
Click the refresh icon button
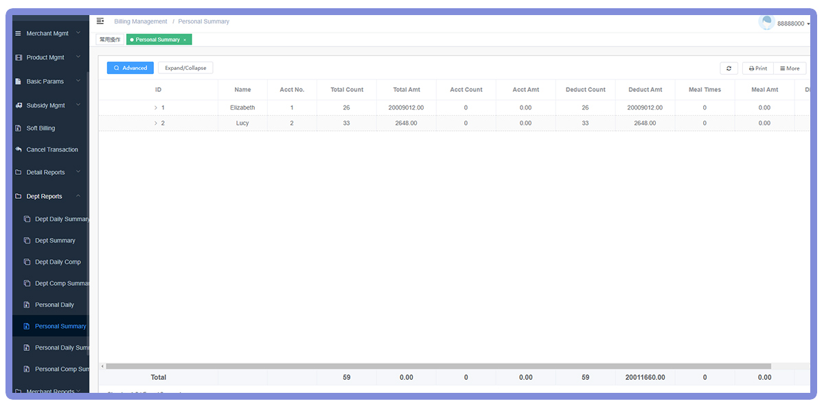point(729,69)
